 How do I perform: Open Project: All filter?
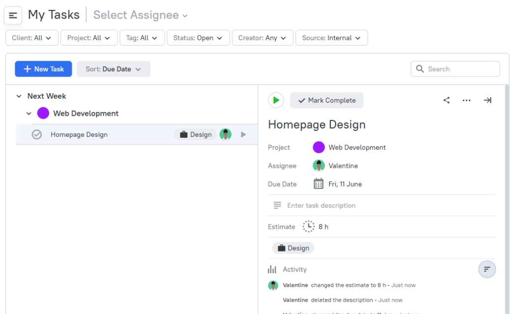(x=89, y=38)
